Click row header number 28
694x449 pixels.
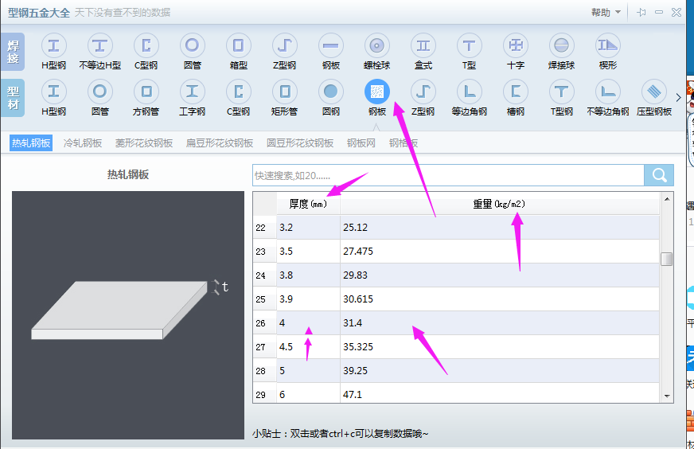click(265, 371)
